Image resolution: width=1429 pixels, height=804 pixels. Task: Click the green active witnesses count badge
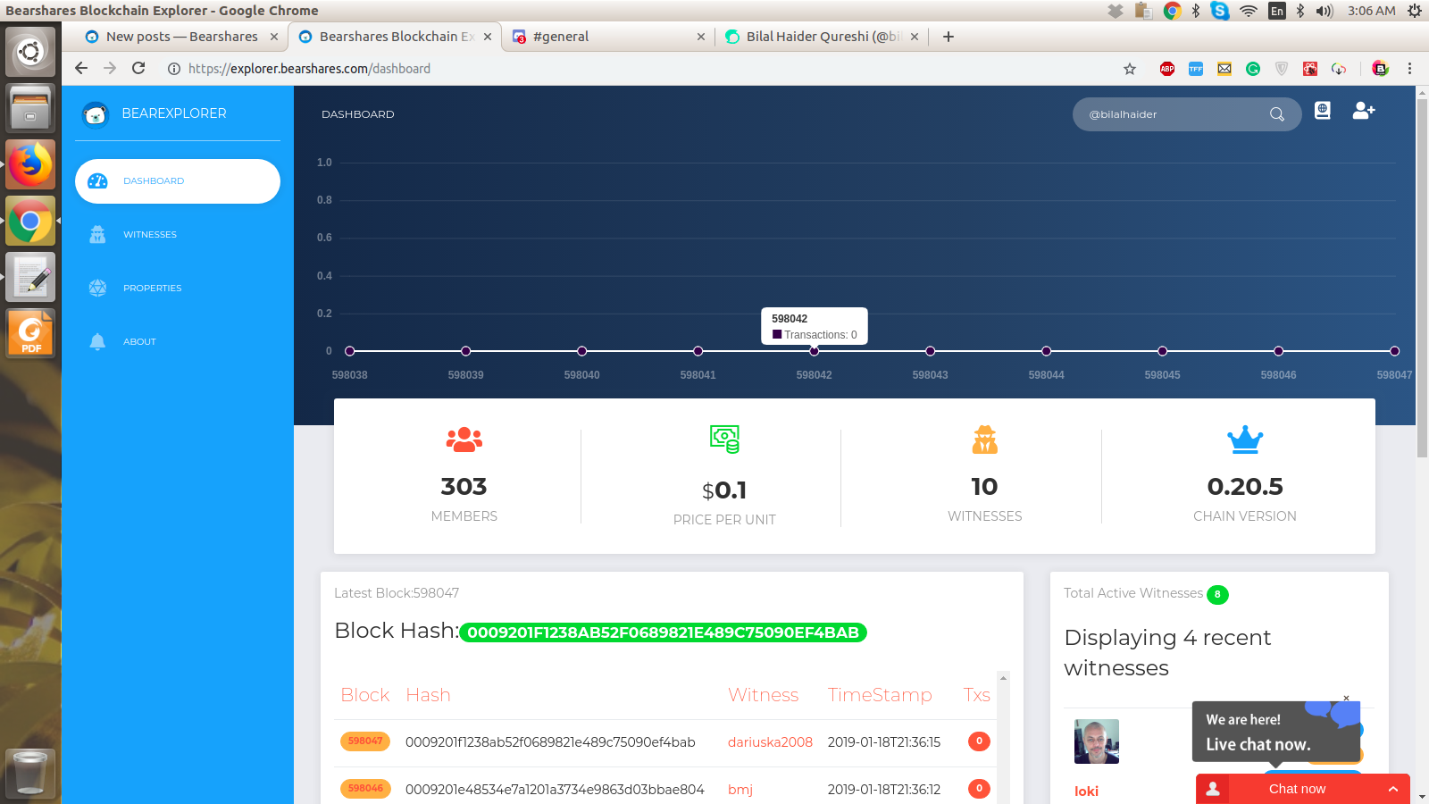(1217, 595)
